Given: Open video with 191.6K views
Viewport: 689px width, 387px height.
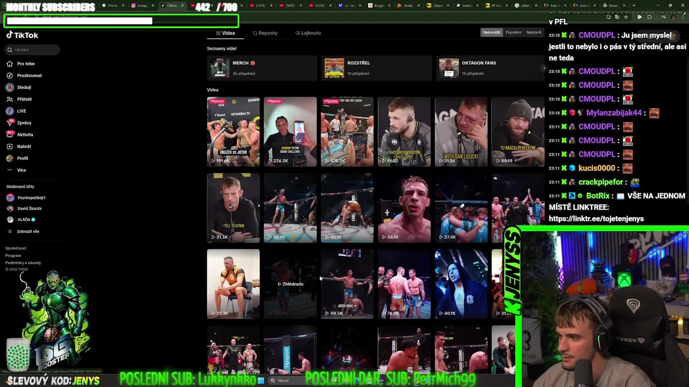Looking at the screenshot, I should pyautogui.click(x=233, y=131).
